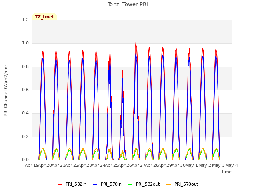Click the red PRI_532in legend swatch
This screenshot has width=256, height=192.
pos(60,185)
